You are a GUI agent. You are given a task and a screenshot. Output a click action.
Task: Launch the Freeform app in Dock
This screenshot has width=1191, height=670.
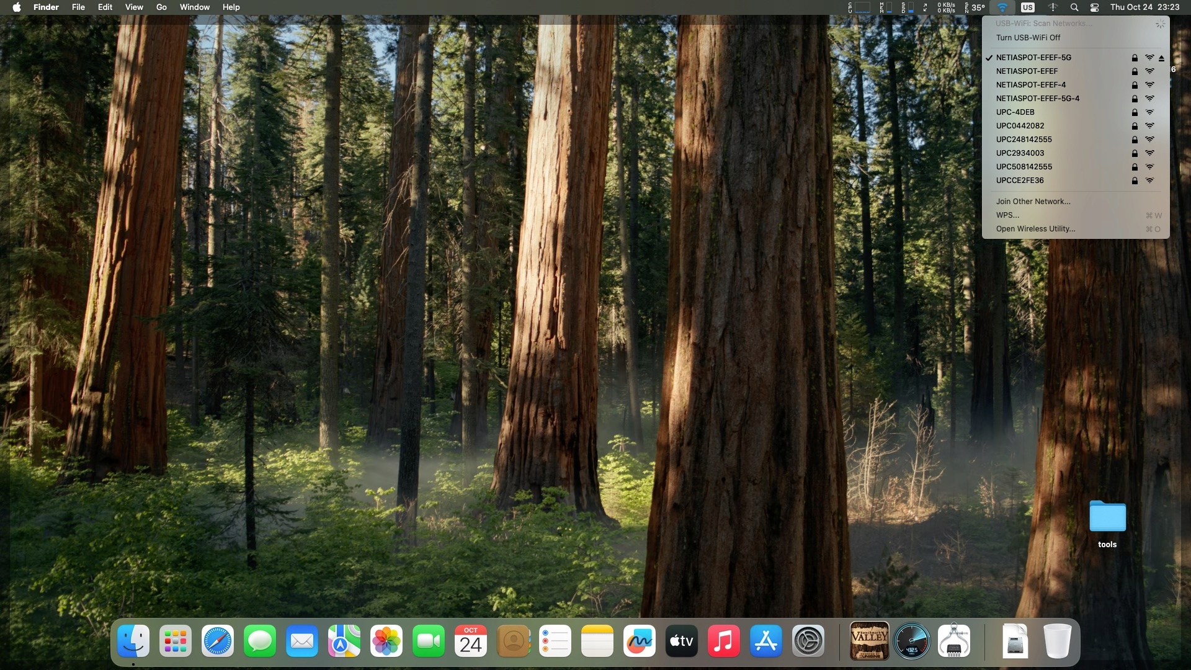(640, 641)
